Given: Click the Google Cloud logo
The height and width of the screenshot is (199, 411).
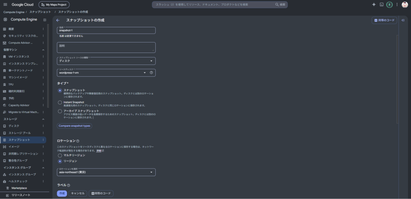Looking at the screenshot, I should click(x=22, y=5).
